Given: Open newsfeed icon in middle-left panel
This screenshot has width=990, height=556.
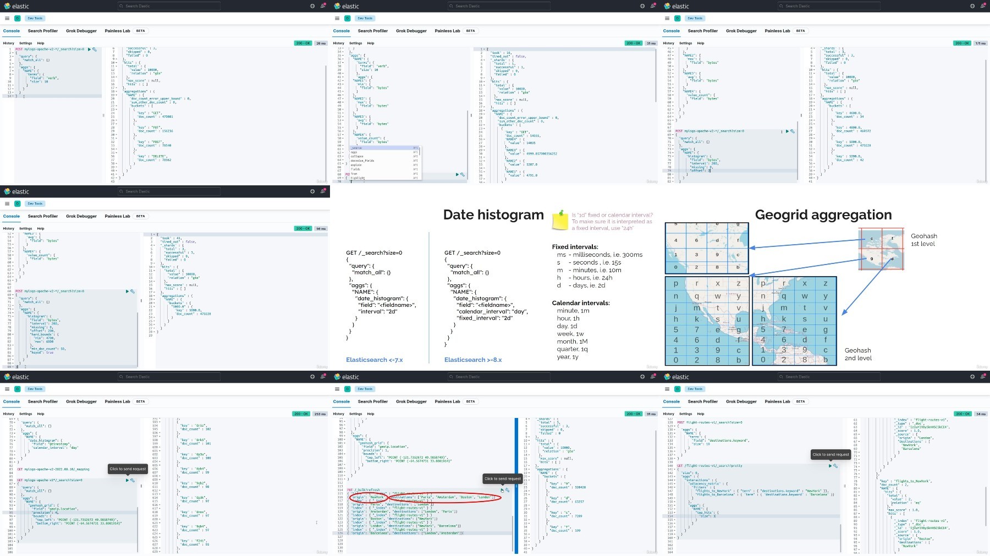Looking at the screenshot, I should click(x=323, y=191).
